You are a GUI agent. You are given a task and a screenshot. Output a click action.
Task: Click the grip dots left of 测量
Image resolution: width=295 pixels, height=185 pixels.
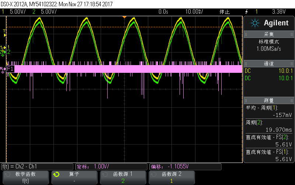pos(246,100)
